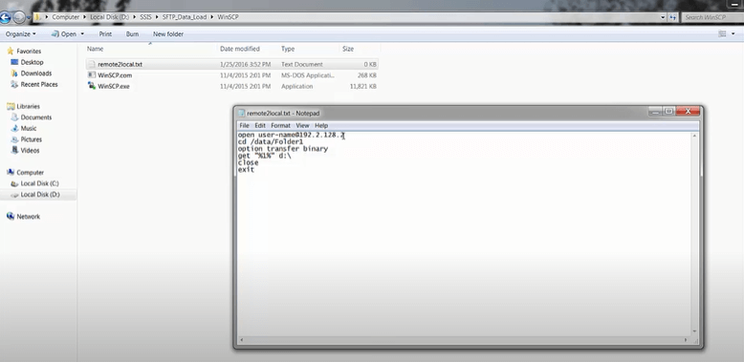Viewport: 744px width, 362px height.
Task: Open Notepad's File menu
Action: [244, 125]
